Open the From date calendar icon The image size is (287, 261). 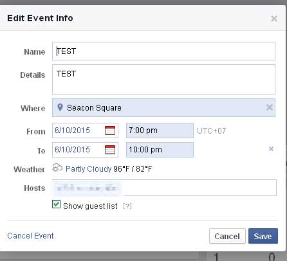[110, 130]
